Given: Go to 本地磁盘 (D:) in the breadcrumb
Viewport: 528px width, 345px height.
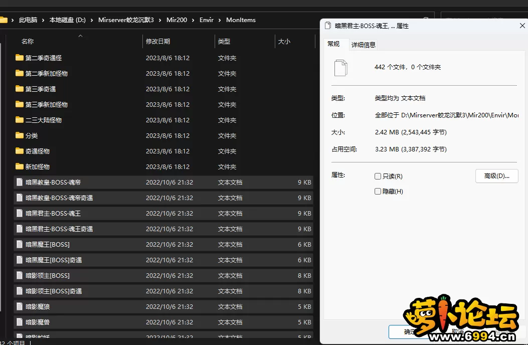Looking at the screenshot, I should pos(67,20).
